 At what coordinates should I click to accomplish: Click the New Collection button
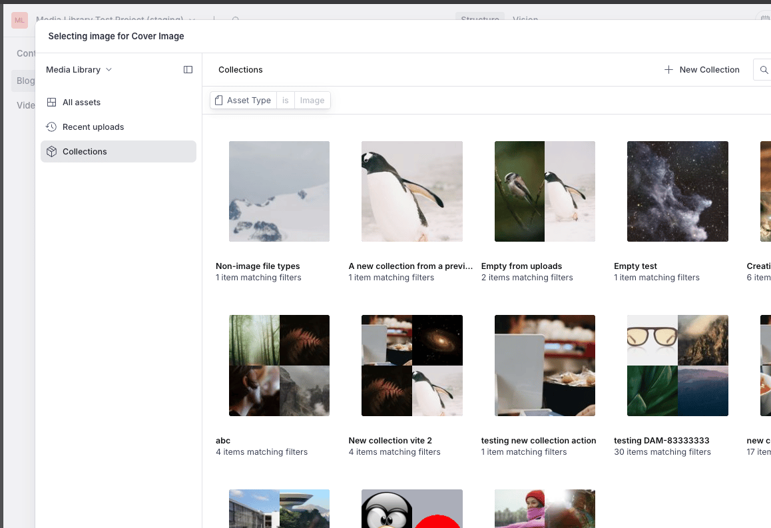[x=702, y=70]
